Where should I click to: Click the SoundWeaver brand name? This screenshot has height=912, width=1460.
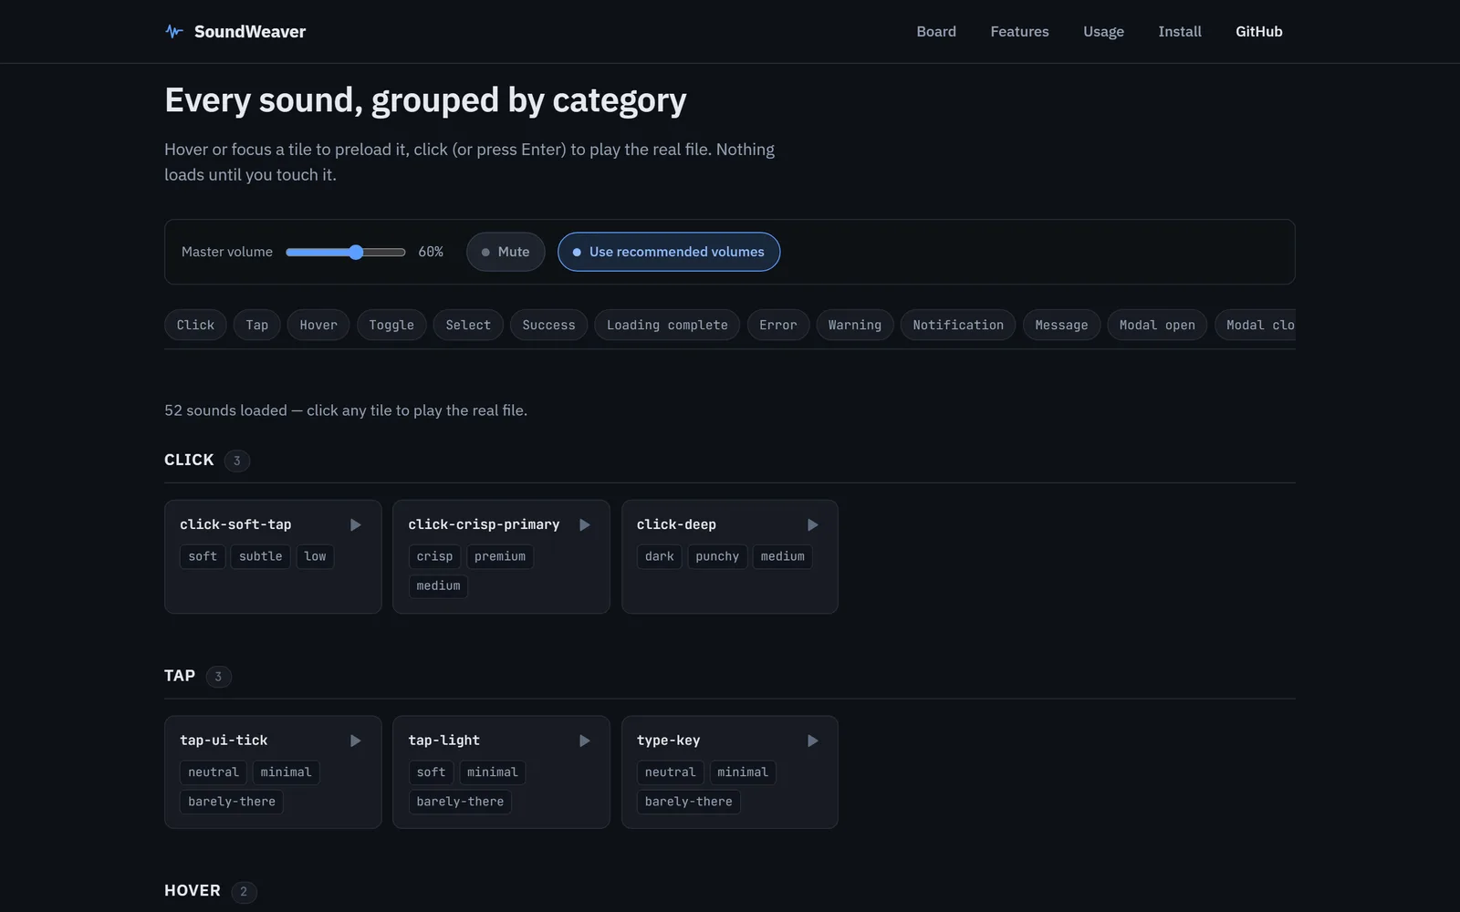[x=250, y=32]
